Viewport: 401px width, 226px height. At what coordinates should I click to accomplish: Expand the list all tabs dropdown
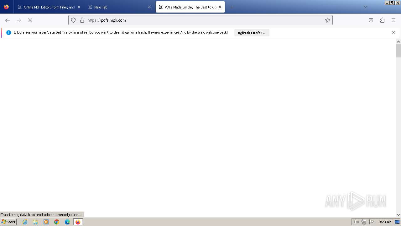click(x=365, y=7)
